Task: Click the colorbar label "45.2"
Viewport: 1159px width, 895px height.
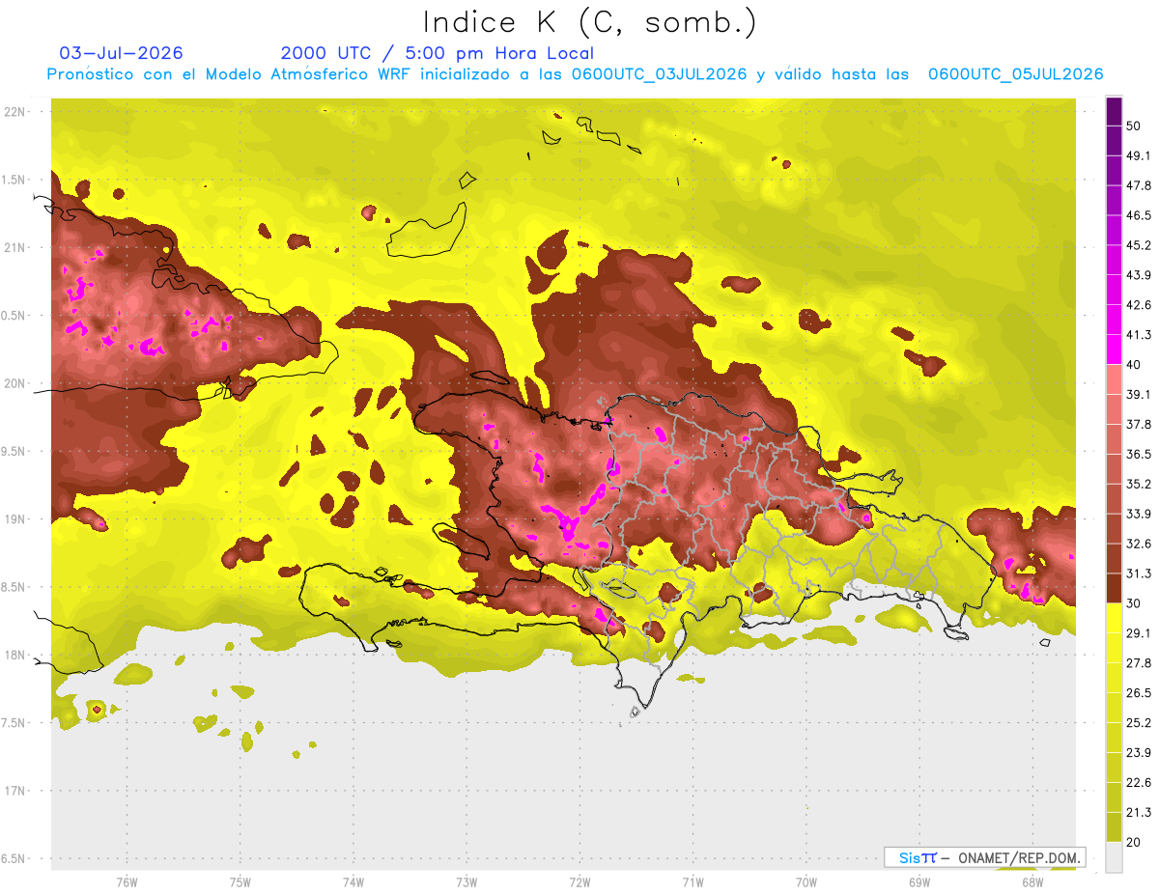Action: (1139, 245)
